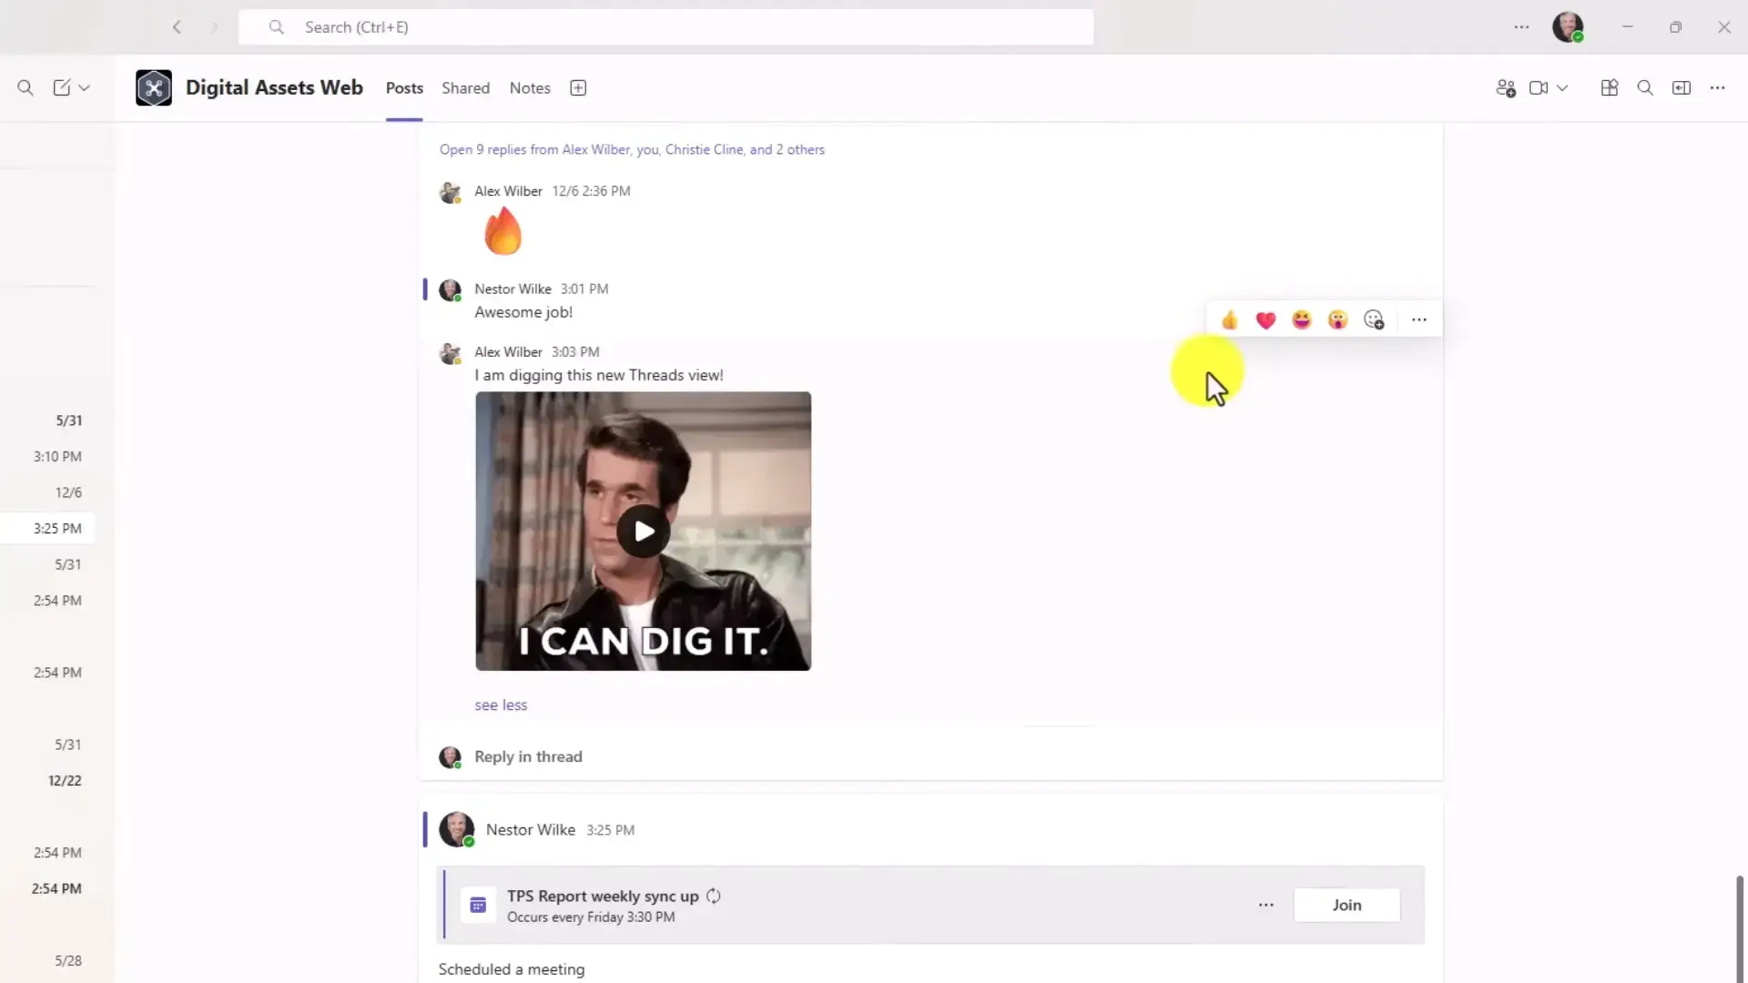Open more reactions emoji picker
This screenshot has width=1748, height=983.
click(x=1374, y=319)
